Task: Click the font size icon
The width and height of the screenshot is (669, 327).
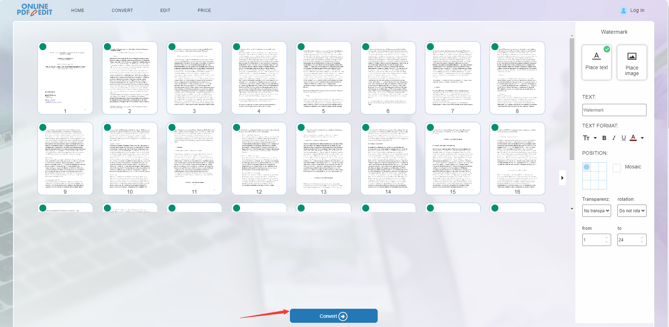Action: click(x=586, y=138)
